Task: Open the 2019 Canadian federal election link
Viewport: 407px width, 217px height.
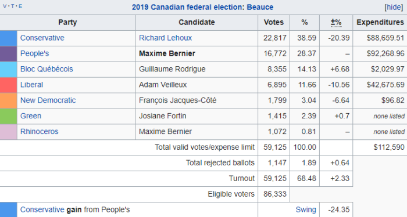Action: point(187,7)
